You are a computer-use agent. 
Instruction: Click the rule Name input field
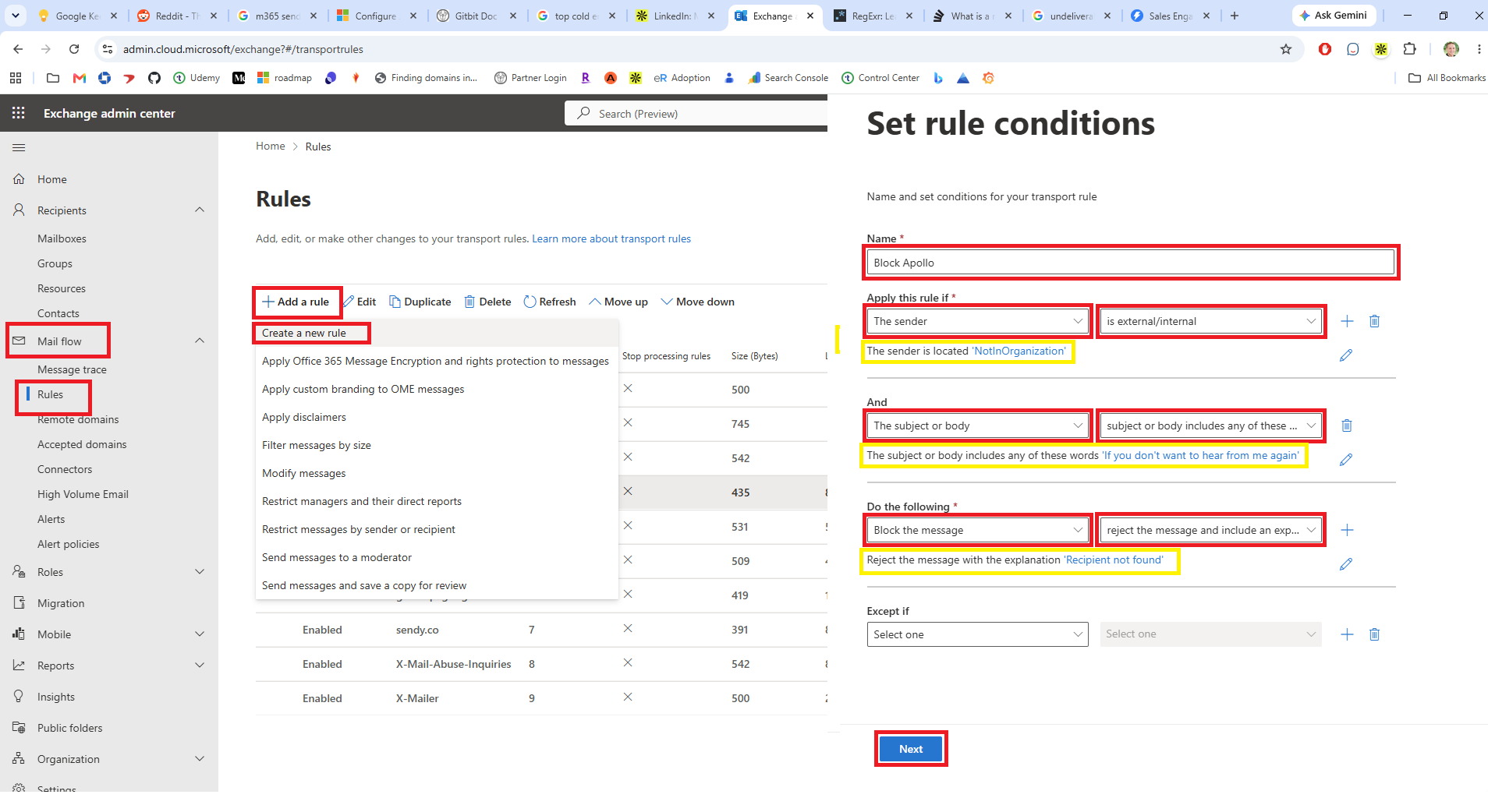coord(1131,263)
